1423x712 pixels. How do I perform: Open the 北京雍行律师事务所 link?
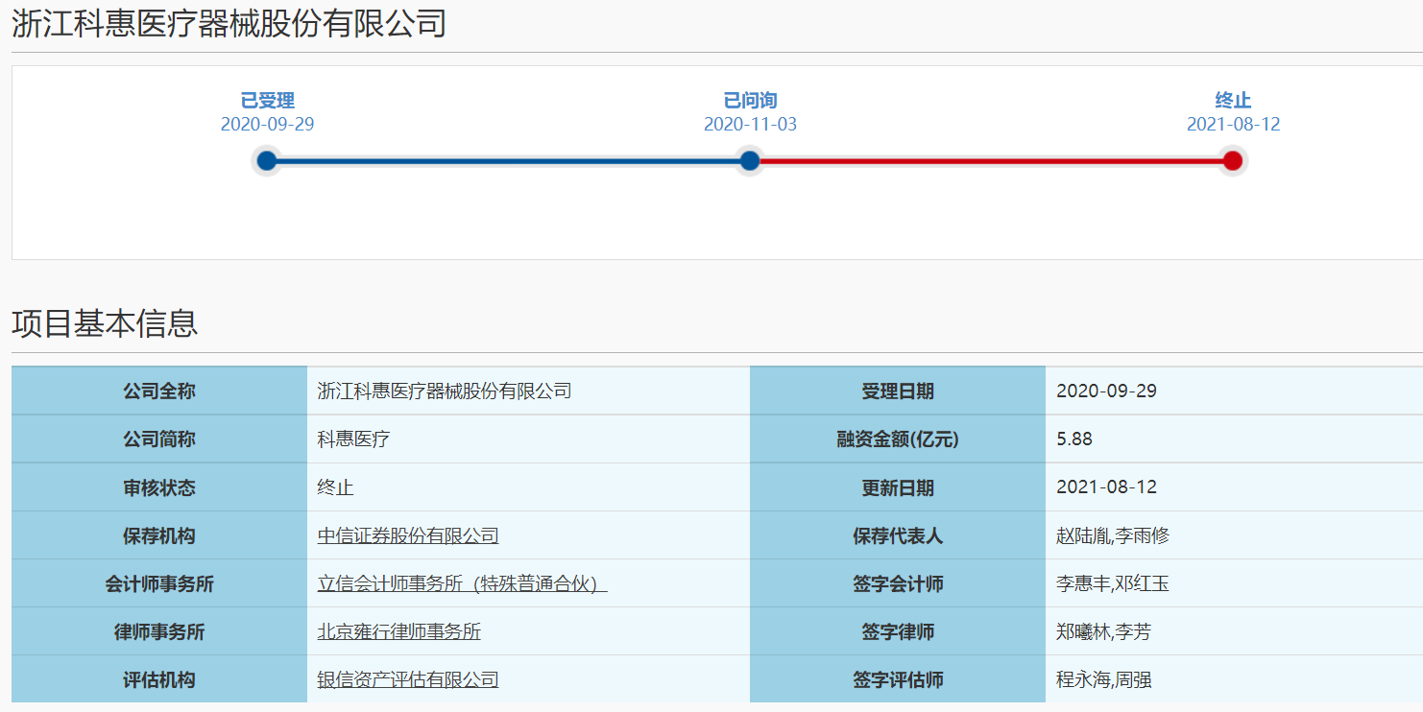coord(398,632)
